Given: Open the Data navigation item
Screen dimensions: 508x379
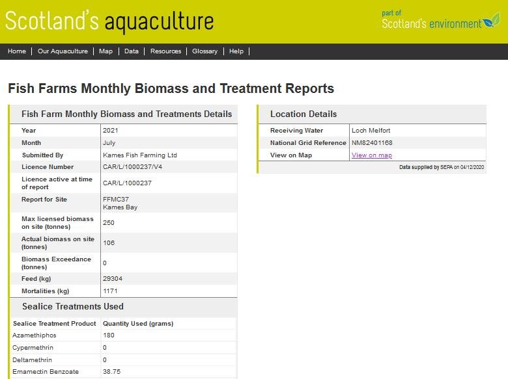Looking at the screenshot, I should (132, 51).
